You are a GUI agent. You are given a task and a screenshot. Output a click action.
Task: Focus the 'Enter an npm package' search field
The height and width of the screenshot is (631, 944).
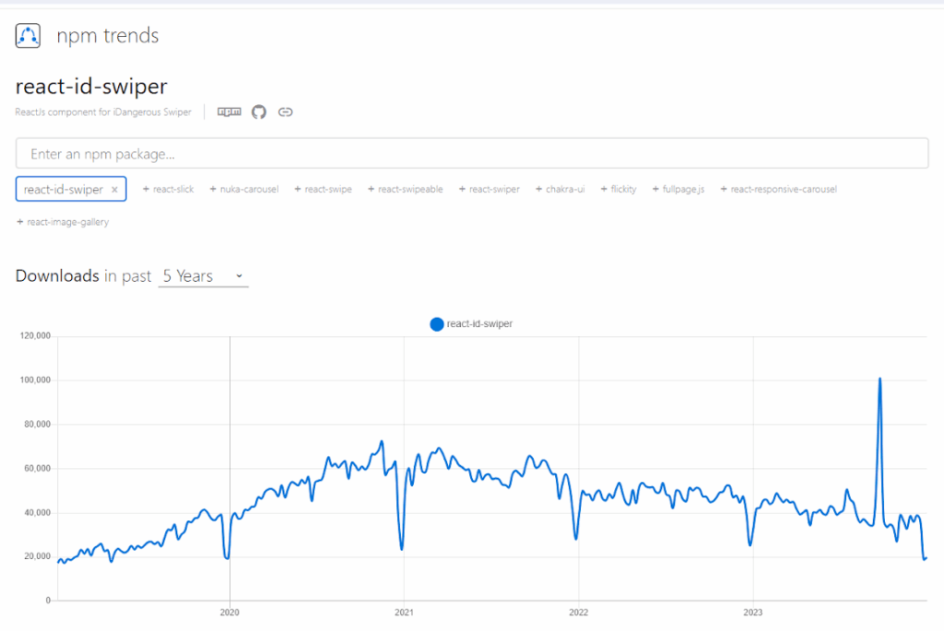click(x=471, y=154)
